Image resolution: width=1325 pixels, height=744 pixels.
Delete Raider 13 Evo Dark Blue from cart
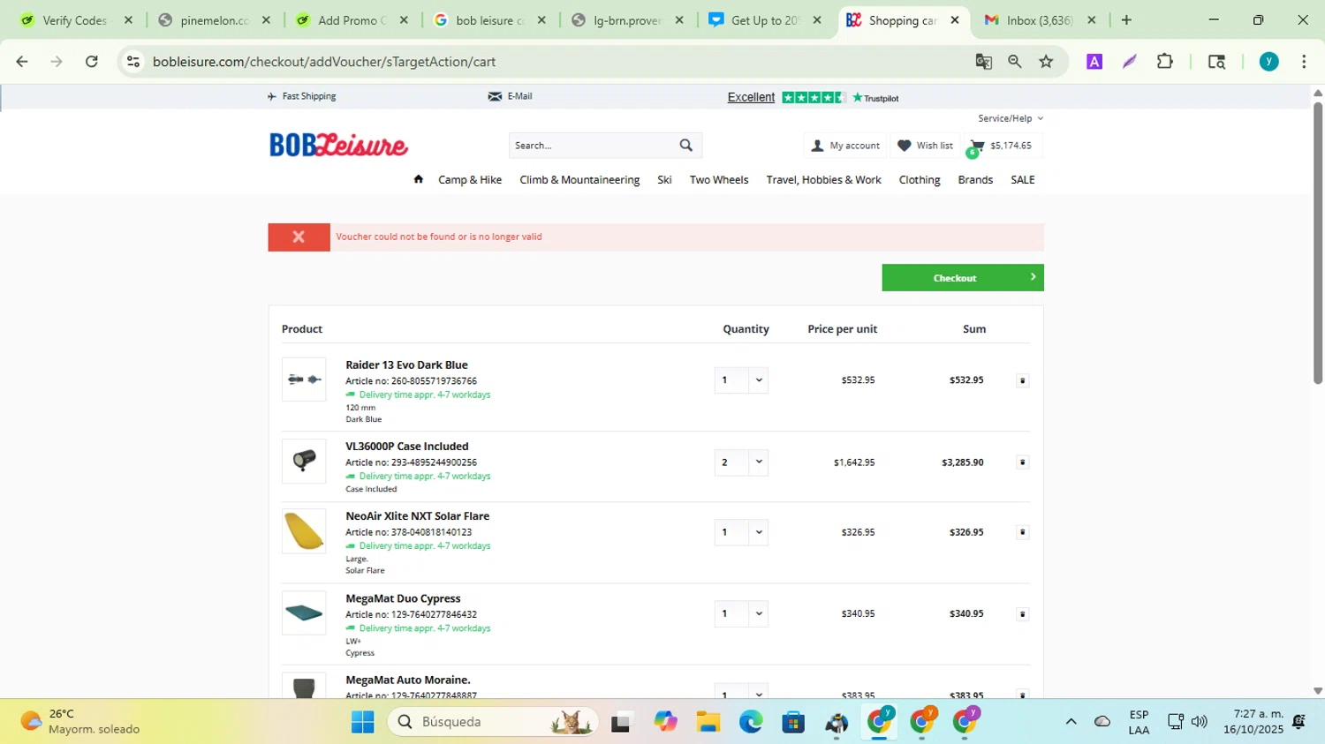[x=1023, y=380]
